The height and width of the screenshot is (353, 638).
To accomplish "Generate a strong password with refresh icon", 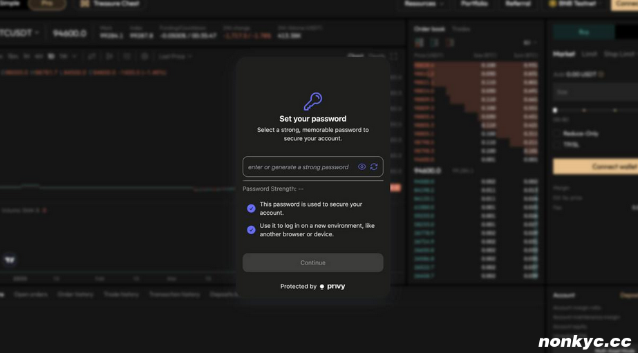I will pos(374,167).
